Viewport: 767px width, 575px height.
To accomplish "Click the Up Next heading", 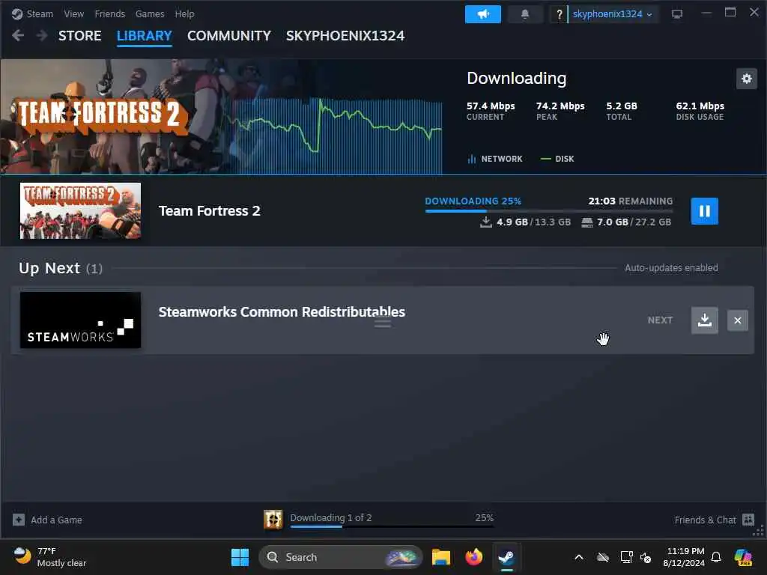I will [49, 268].
